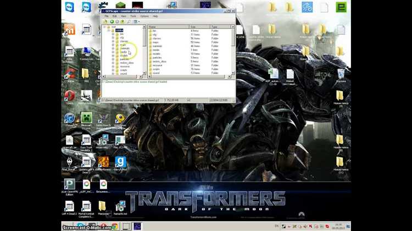
Task: Open the grass block icon on the desktop
Action: 121,5
